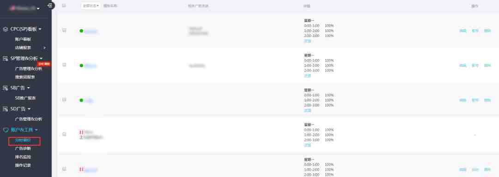Open the 全部状态 status filter dropdown
Viewport: 499px width, 177px height.
[x=91, y=6]
